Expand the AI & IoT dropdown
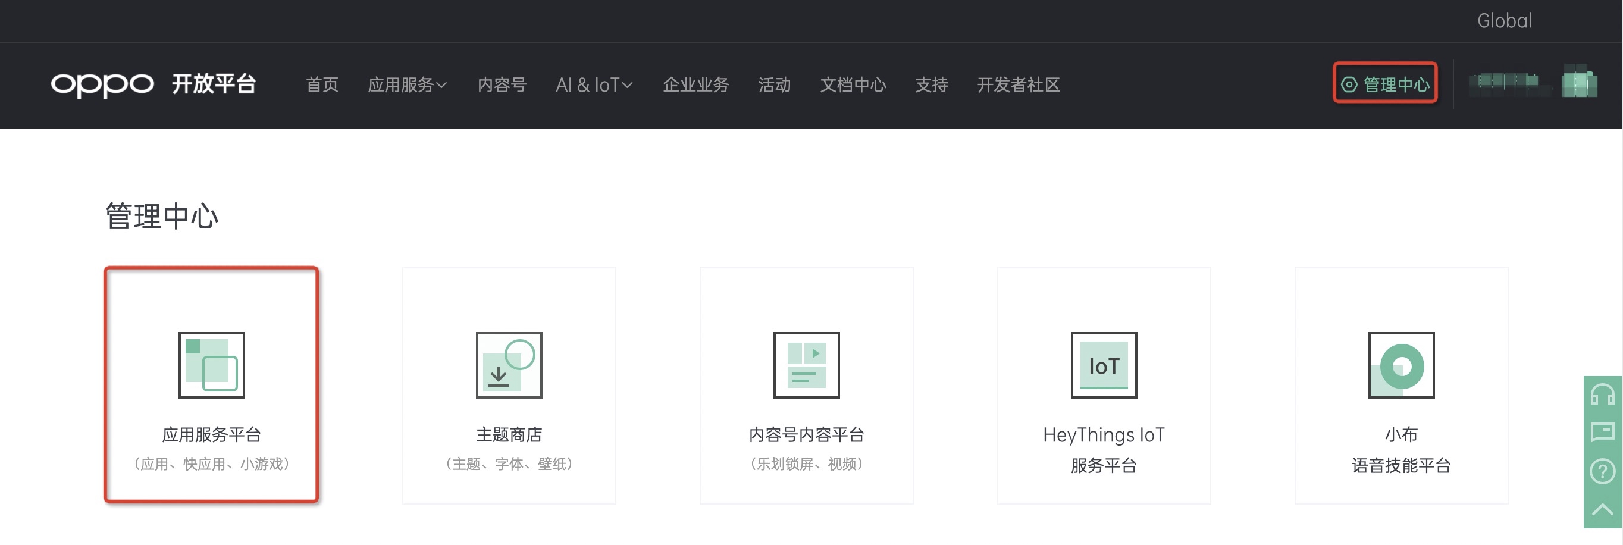 pyautogui.click(x=594, y=84)
